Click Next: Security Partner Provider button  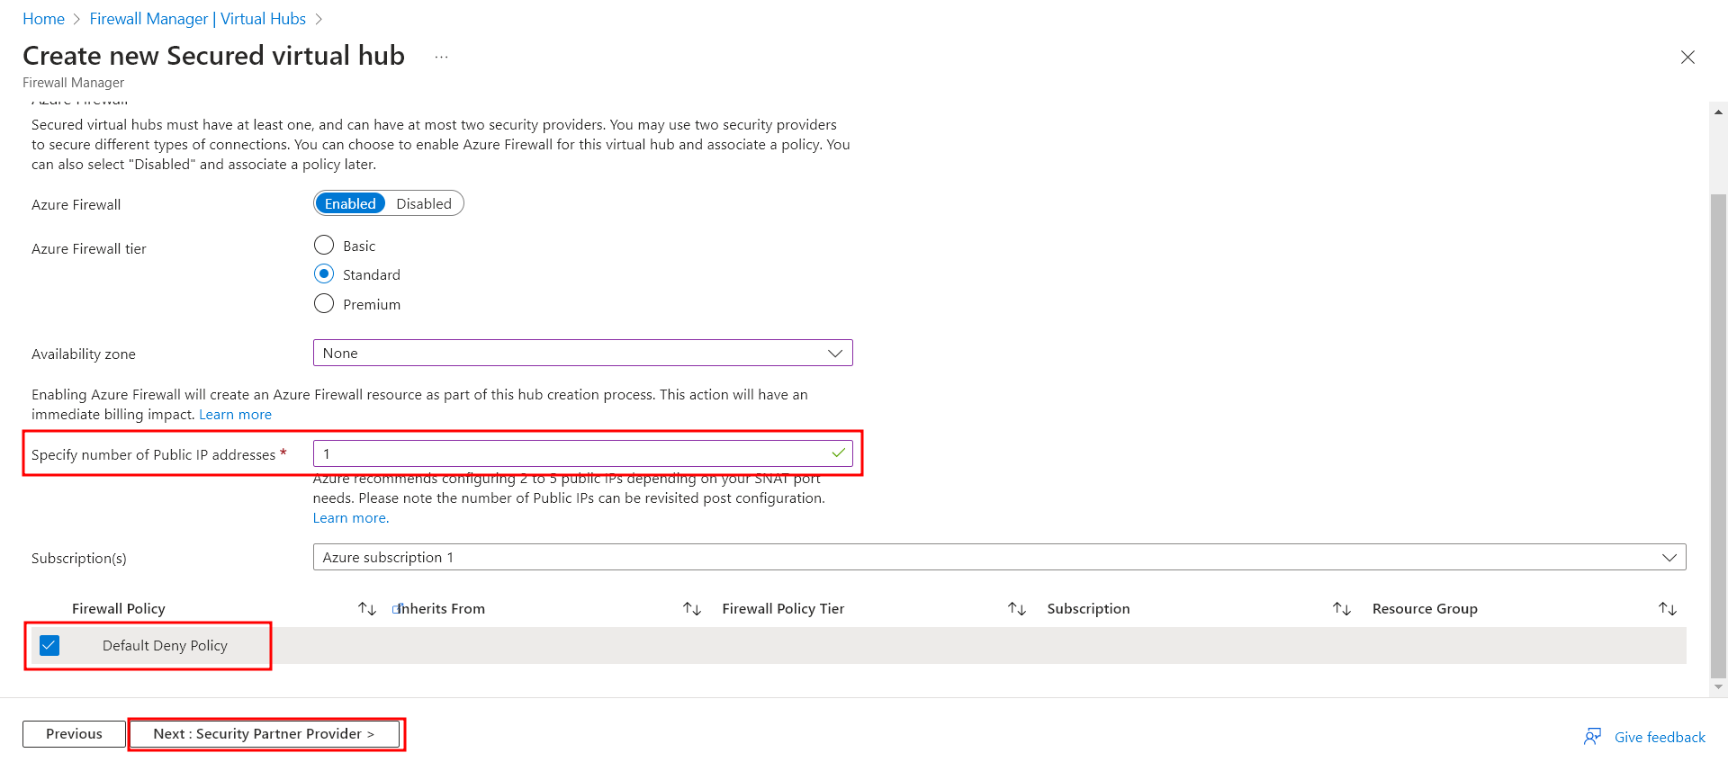265,734
